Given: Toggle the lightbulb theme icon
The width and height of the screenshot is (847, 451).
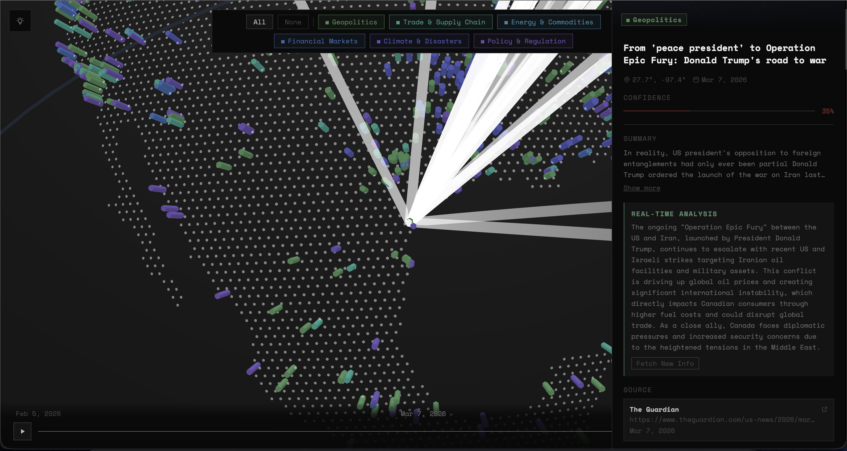Looking at the screenshot, I should click(x=20, y=21).
